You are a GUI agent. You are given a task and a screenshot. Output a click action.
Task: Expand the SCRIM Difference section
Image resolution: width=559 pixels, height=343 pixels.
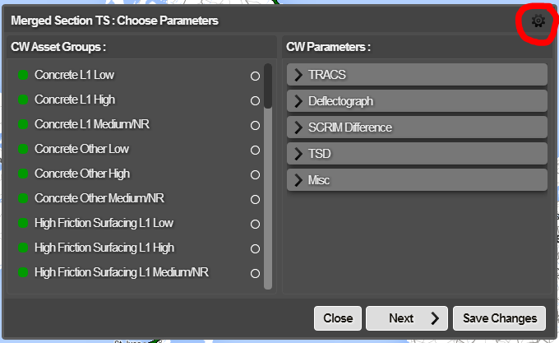click(417, 127)
